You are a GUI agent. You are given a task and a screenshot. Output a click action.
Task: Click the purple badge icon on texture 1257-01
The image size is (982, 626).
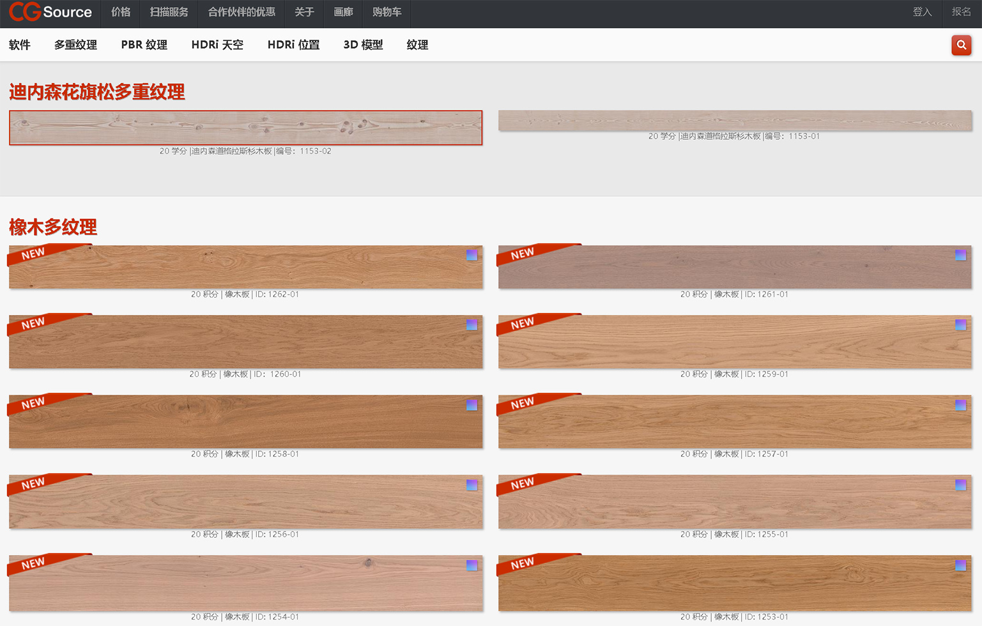click(x=960, y=405)
